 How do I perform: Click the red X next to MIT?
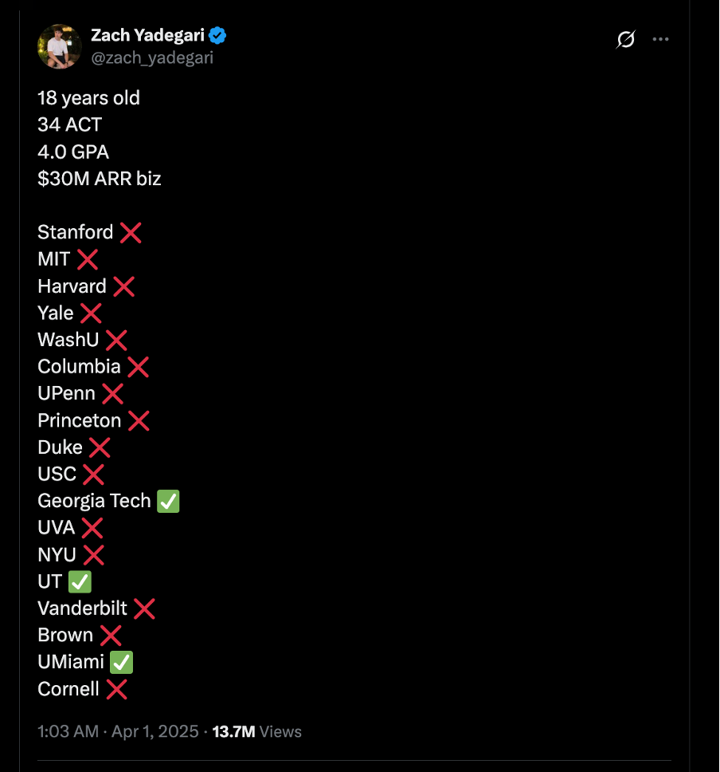point(88,259)
